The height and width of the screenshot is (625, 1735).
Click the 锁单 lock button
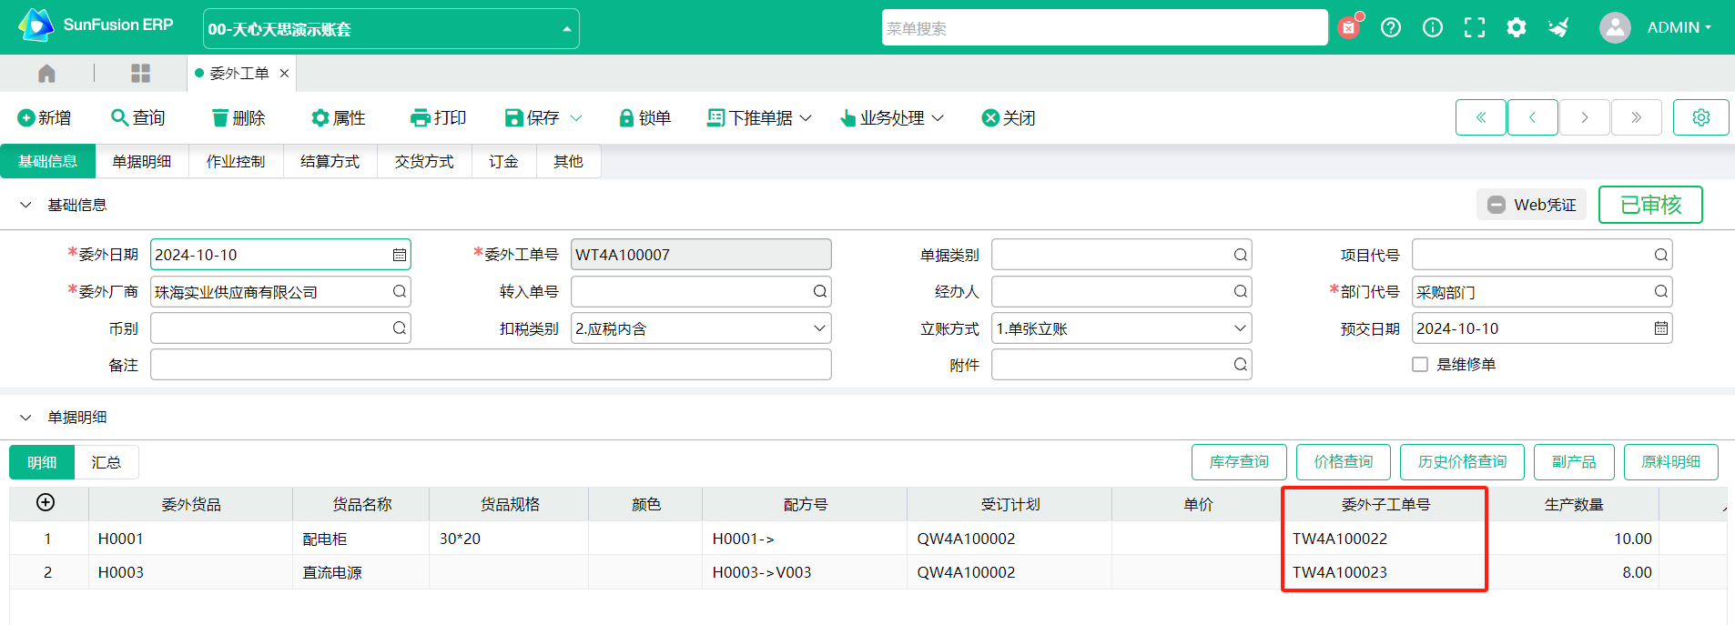pos(644,117)
